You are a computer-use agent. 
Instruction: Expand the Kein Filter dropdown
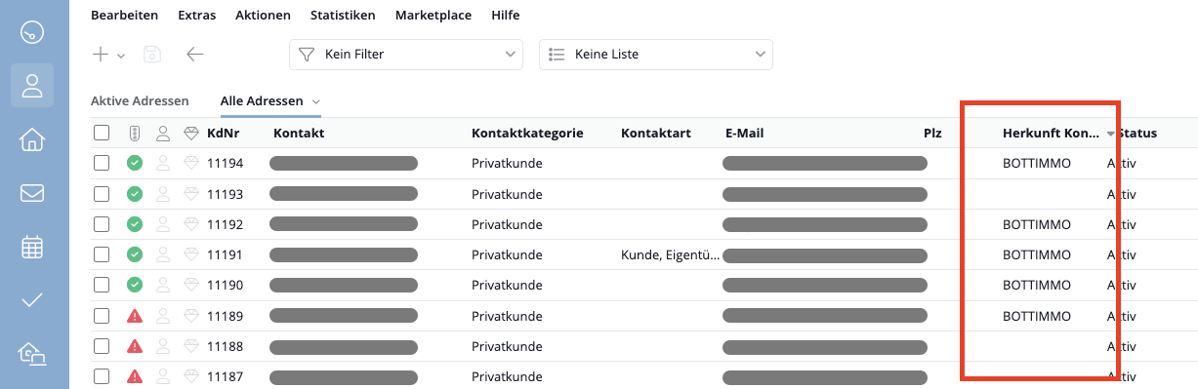[x=406, y=55]
